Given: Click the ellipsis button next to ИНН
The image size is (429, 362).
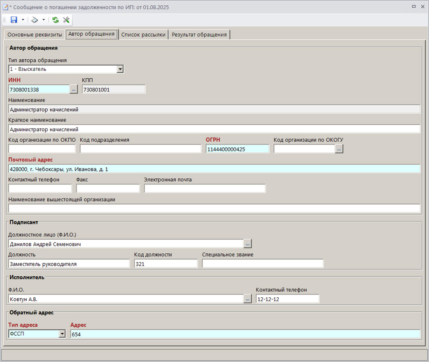Looking at the screenshot, I should [x=74, y=89].
